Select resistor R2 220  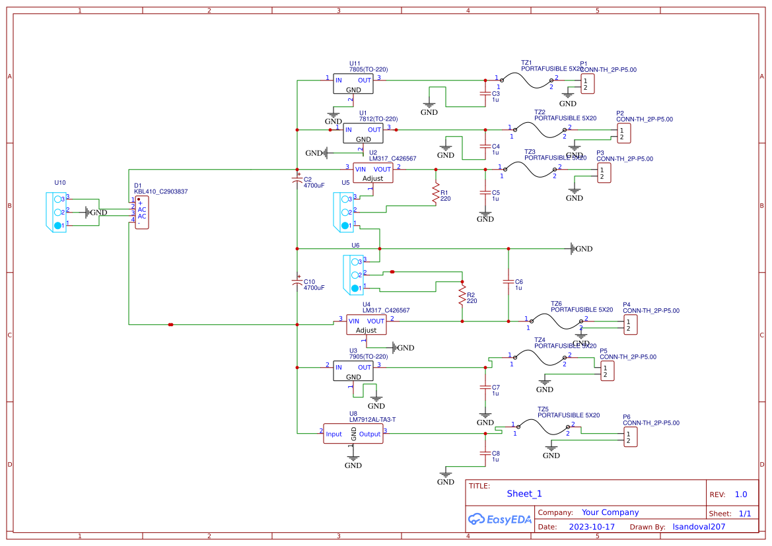click(461, 295)
